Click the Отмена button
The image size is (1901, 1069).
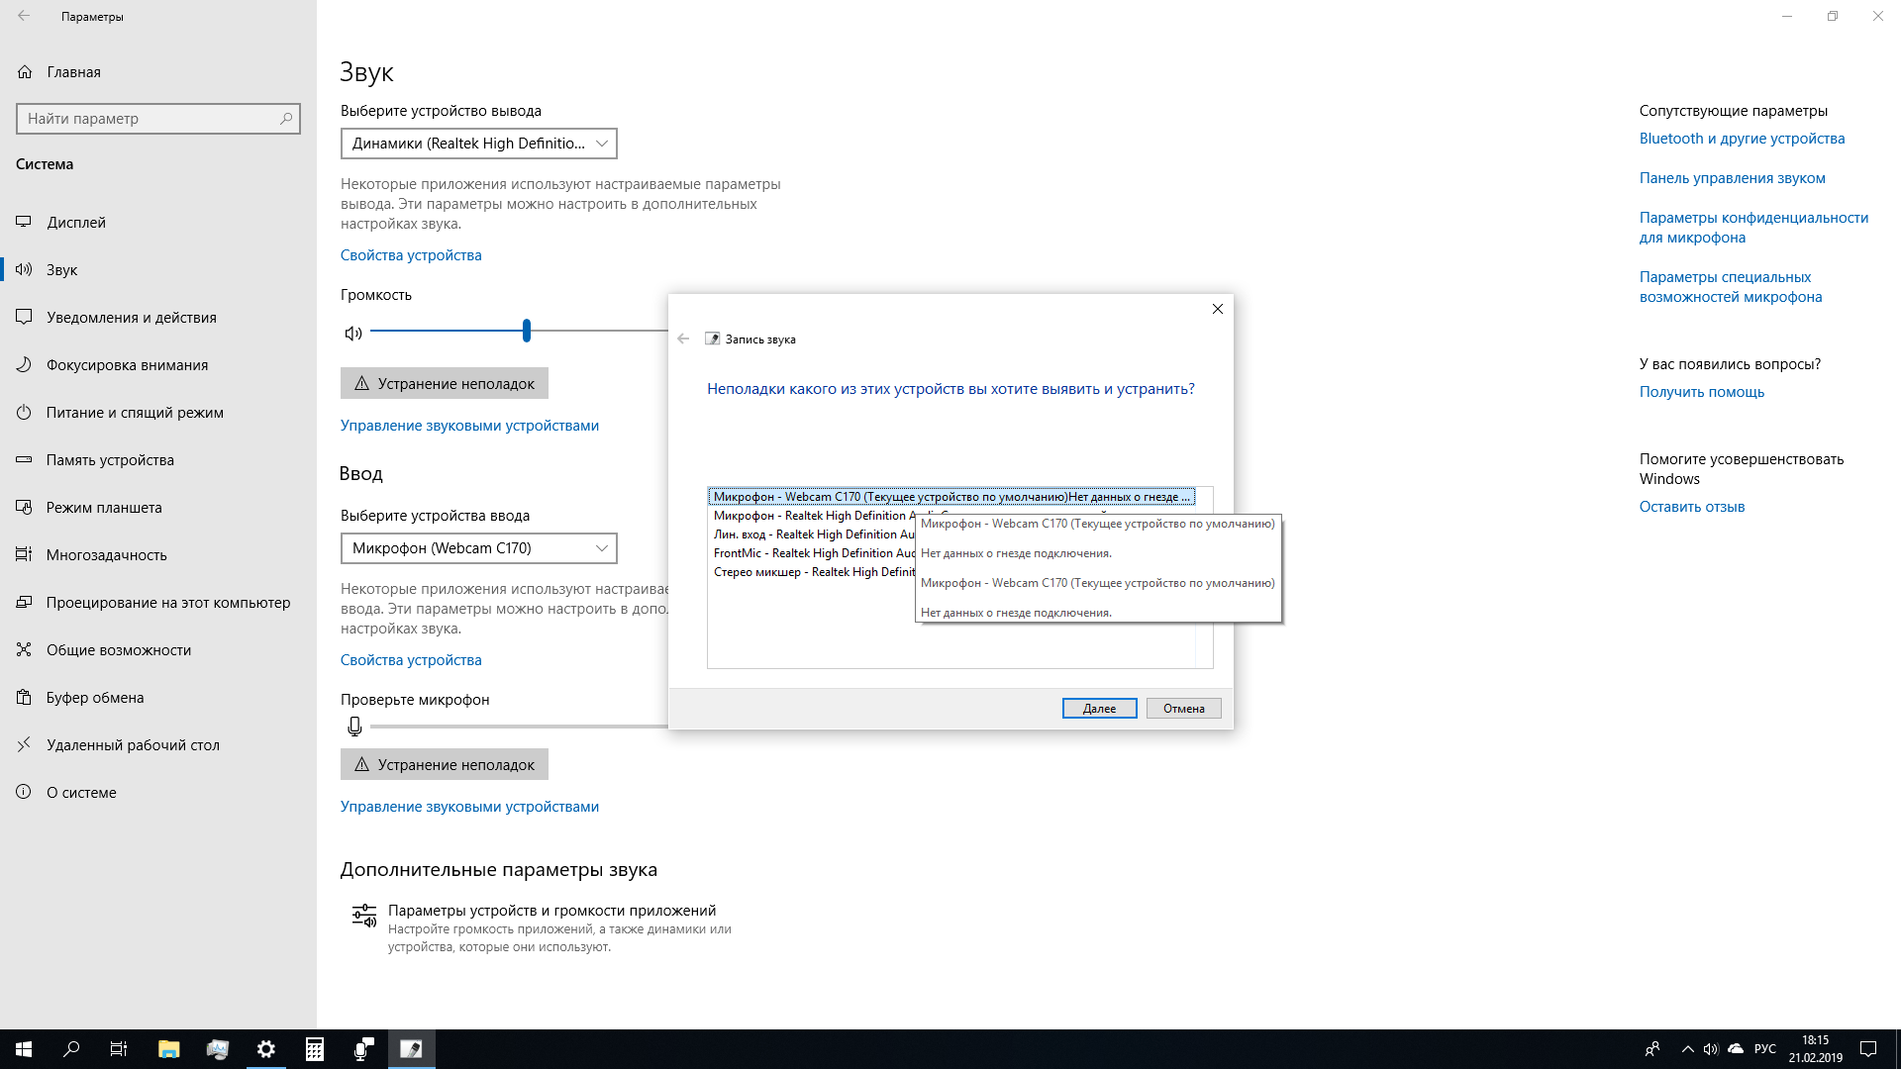[x=1183, y=709]
